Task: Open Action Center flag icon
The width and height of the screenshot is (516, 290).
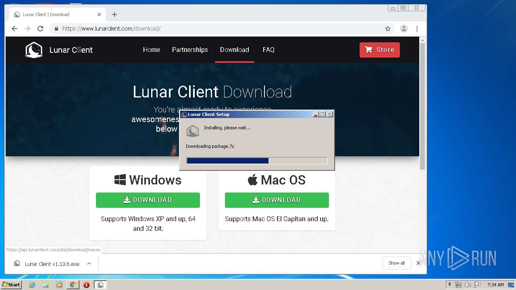Action: tap(478, 285)
